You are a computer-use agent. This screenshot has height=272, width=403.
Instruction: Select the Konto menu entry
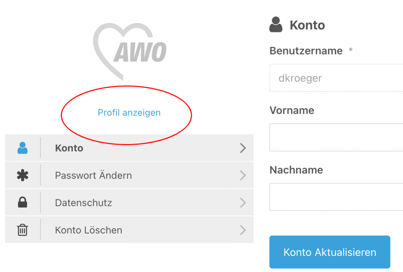pyautogui.click(x=69, y=148)
